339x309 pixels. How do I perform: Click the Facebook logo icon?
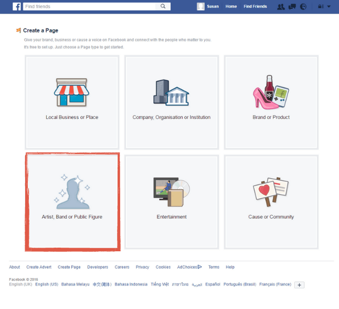point(17,6)
